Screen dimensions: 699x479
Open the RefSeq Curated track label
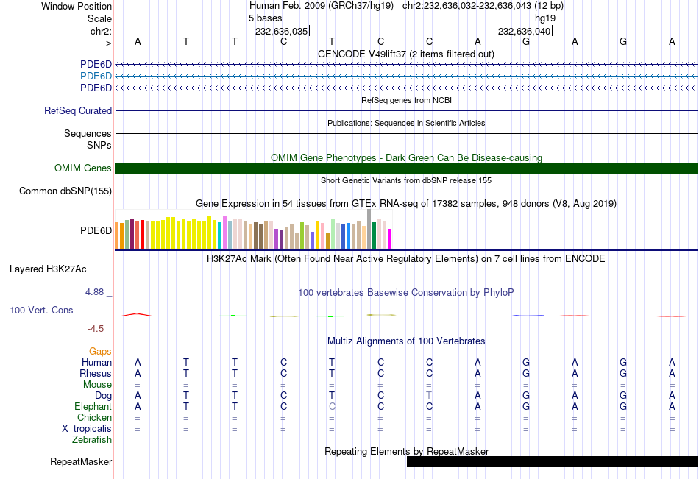tap(78, 110)
